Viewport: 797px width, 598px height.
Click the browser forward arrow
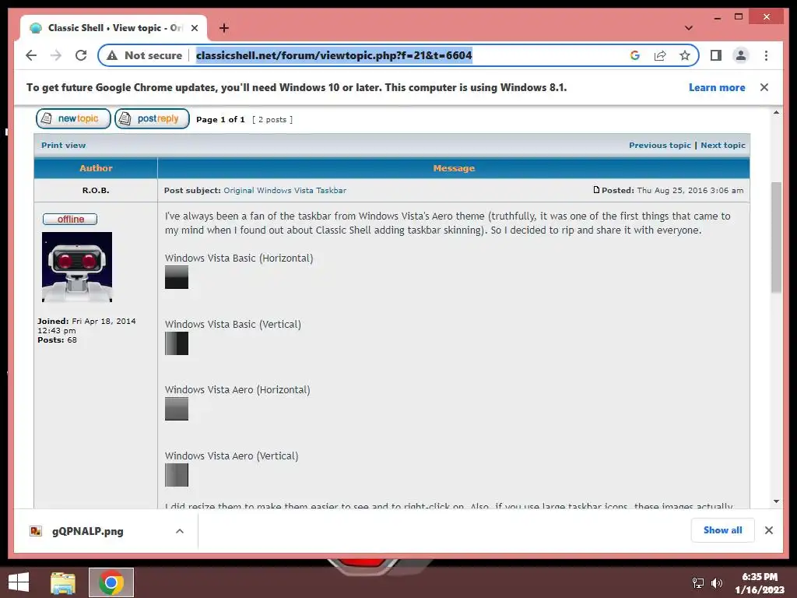coord(56,55)
